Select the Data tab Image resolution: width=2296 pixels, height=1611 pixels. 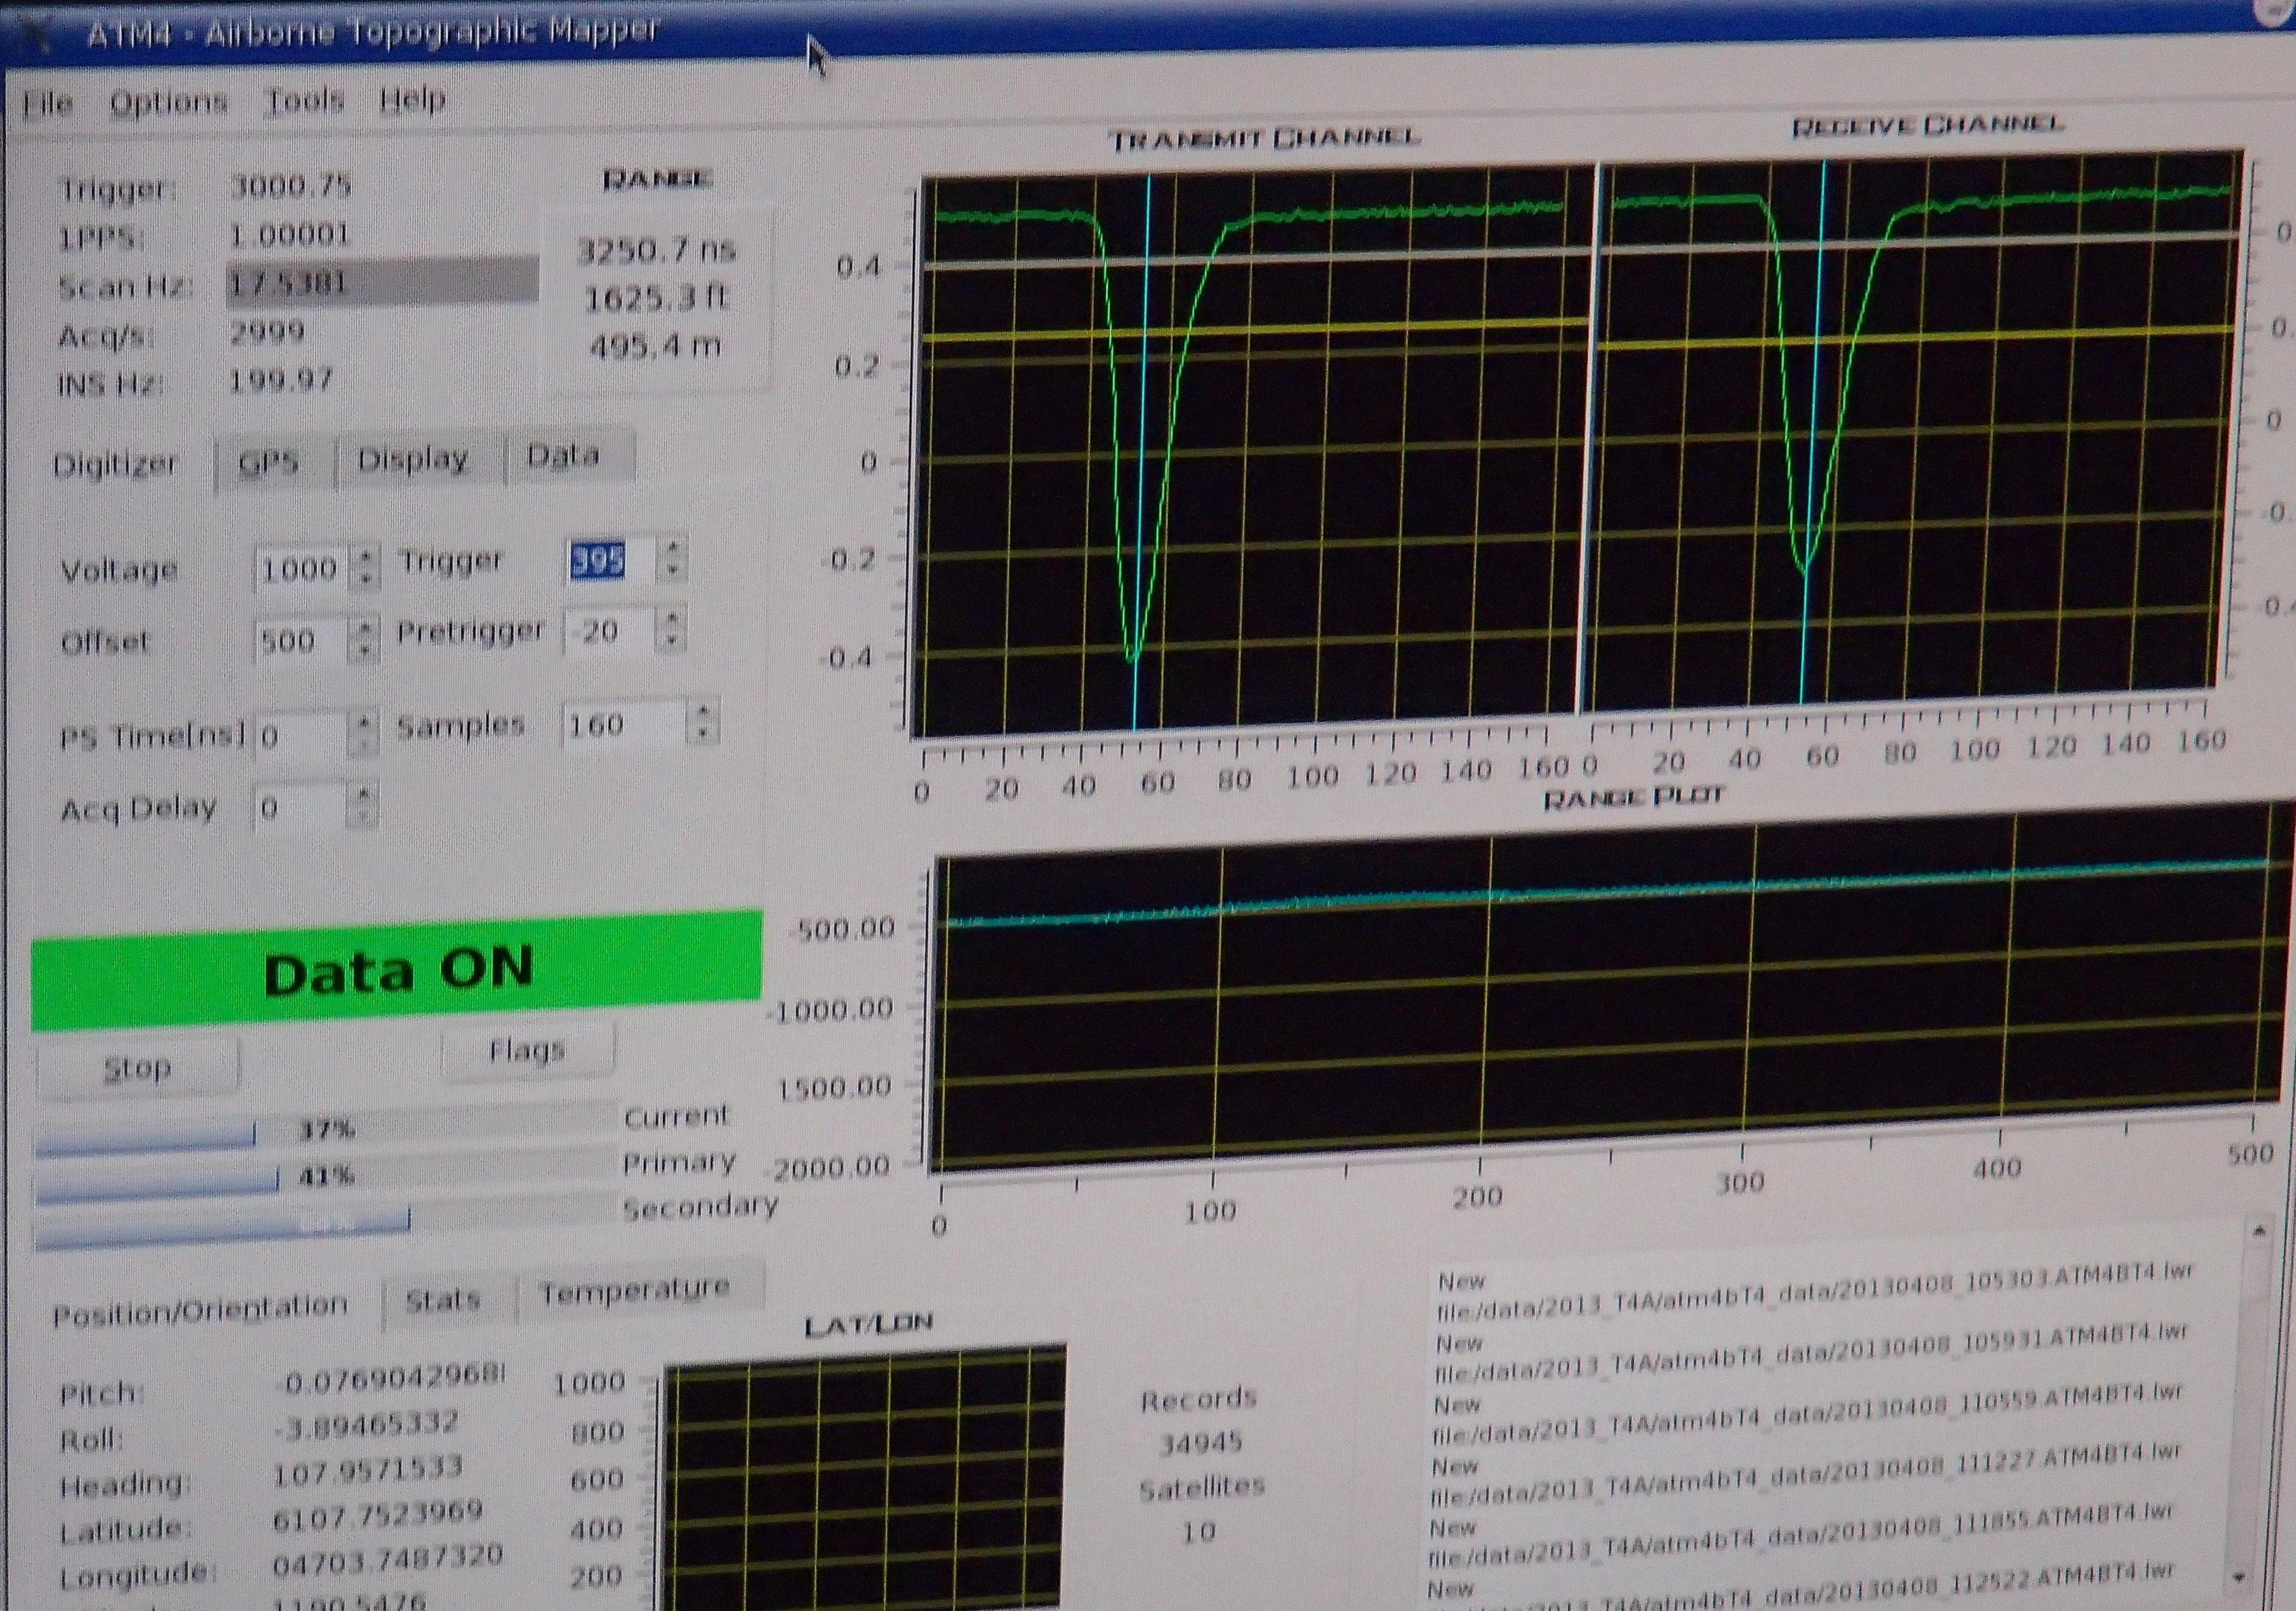point(563,456)
